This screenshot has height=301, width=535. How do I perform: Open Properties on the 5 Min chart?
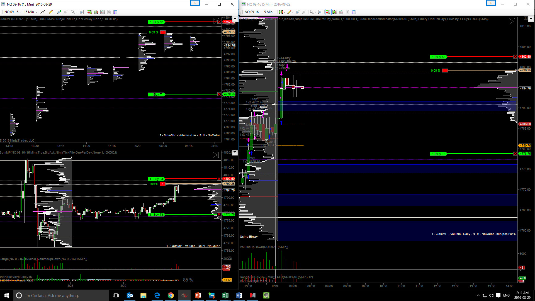pyautogui.click(x=354, y=12)
